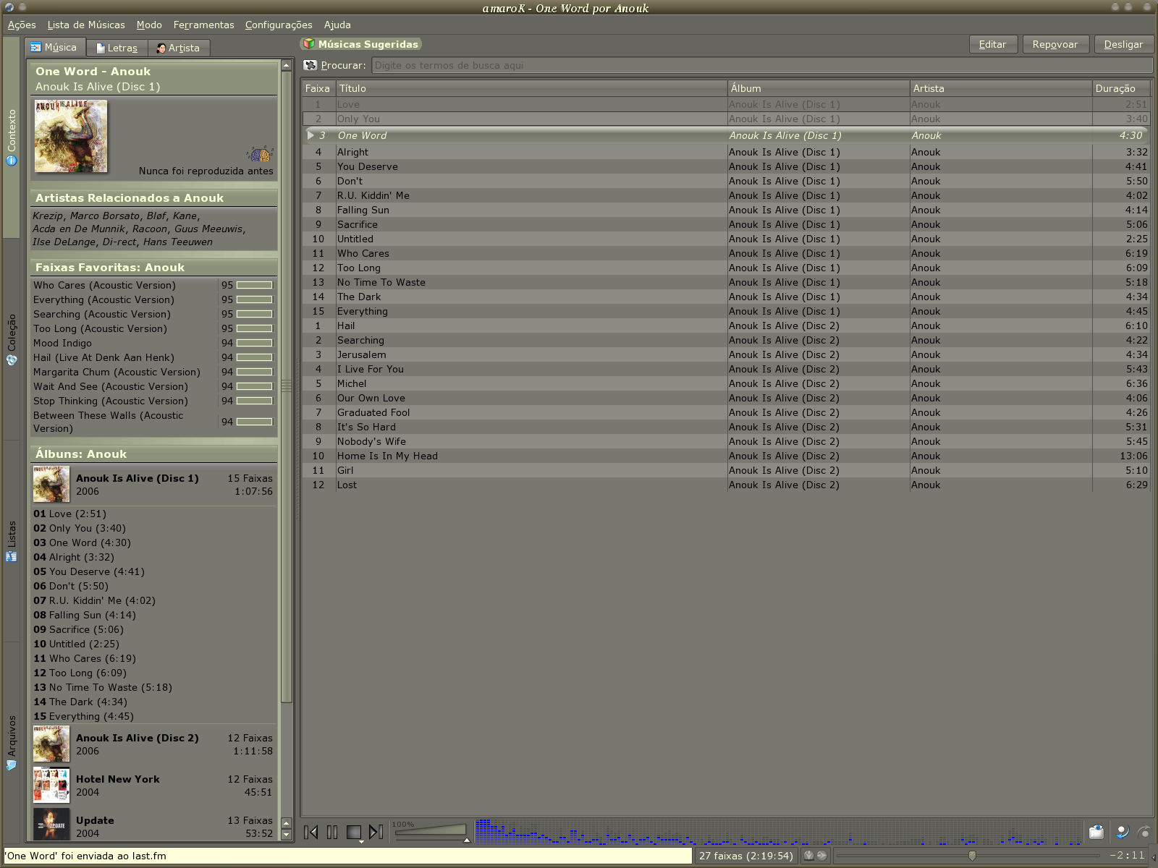Click the context panel scroll-up arrow
The image size is (1158, 868).
[287, 65]
